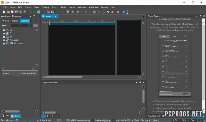This screenshot has width=206, height=122.
Task: Toggle auto-hide pin on Workspace Manager
Action: (34, 16)
